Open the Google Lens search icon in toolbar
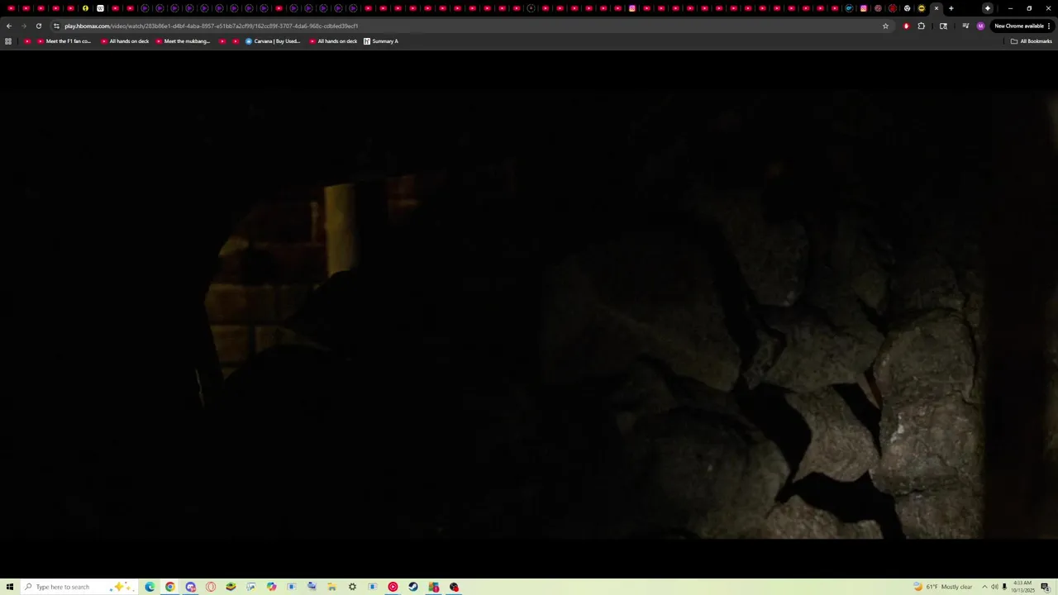 coord(943,26)
